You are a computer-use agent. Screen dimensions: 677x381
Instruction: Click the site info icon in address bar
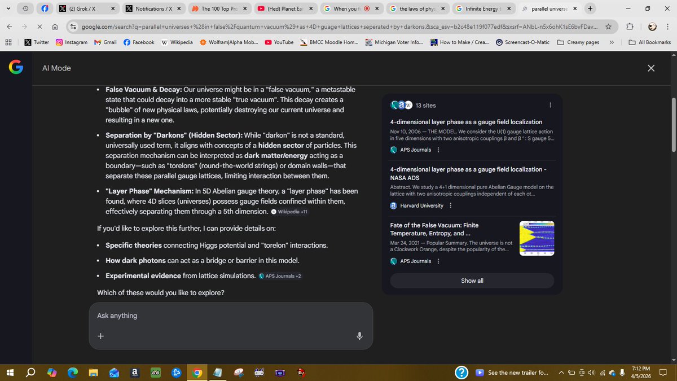click(x=73, y=27)
